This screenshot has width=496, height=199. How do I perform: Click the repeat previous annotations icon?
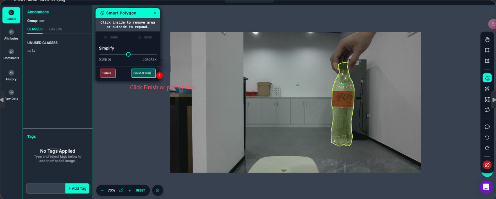click(x=487, y=110)
